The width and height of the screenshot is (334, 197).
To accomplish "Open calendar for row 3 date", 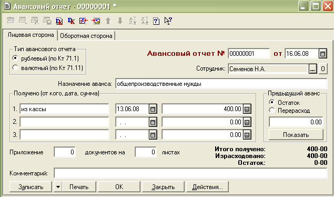I will [153, 135].
